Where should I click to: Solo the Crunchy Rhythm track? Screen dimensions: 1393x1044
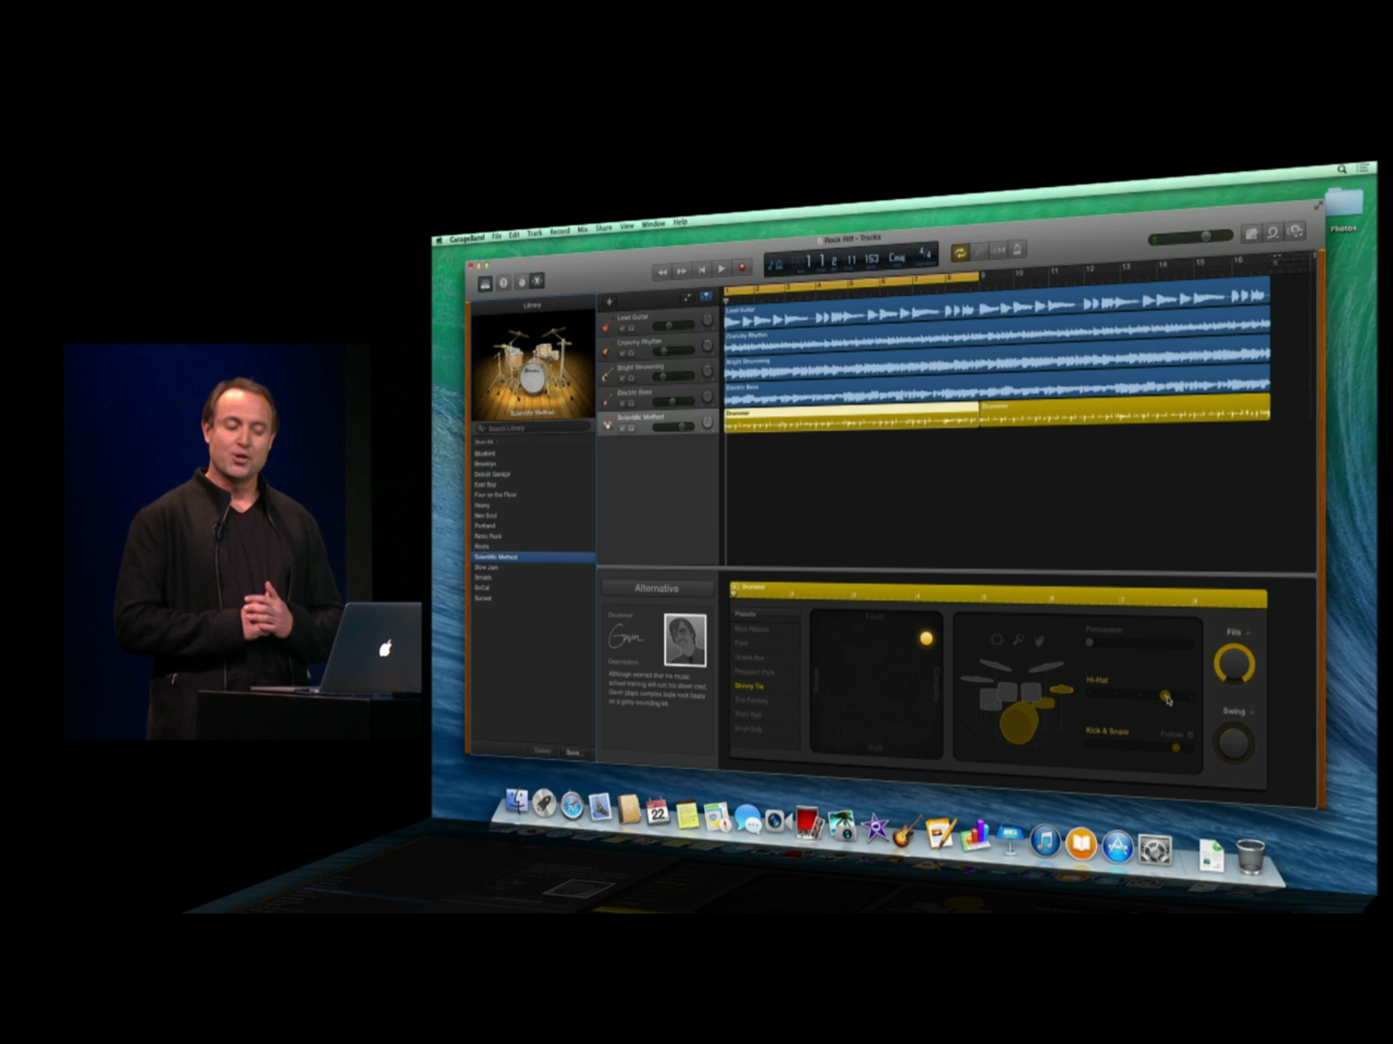(x=631, y=353)
